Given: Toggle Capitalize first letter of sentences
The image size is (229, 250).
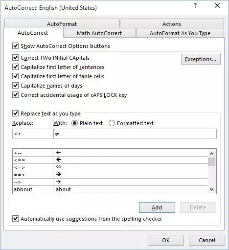Looking at the screenshot, I should point(16,67).
